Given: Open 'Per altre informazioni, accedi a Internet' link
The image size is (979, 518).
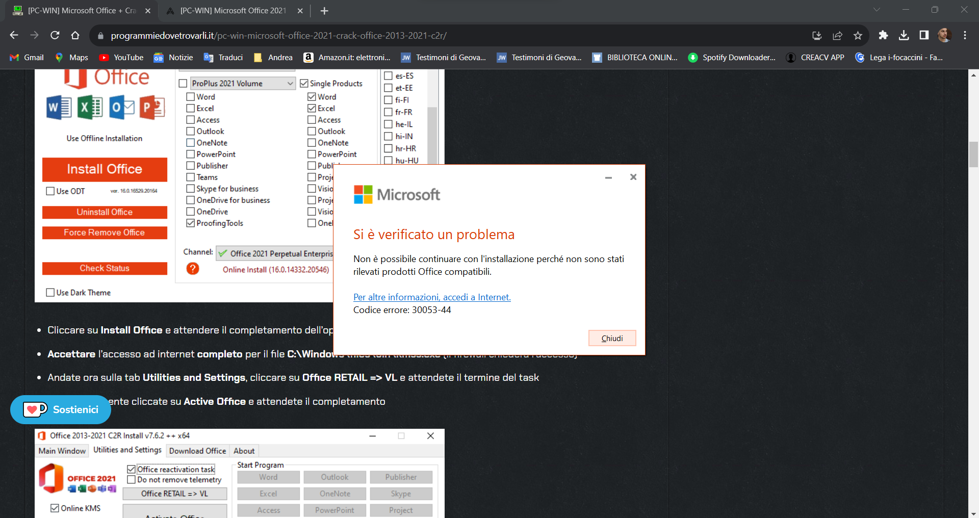Looking at the screenshot, I should 432,297.
